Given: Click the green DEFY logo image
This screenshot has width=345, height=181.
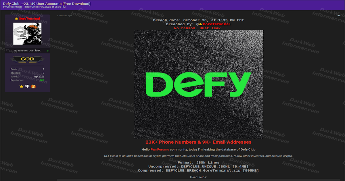Looking at the screenshot, I should 198,84.
